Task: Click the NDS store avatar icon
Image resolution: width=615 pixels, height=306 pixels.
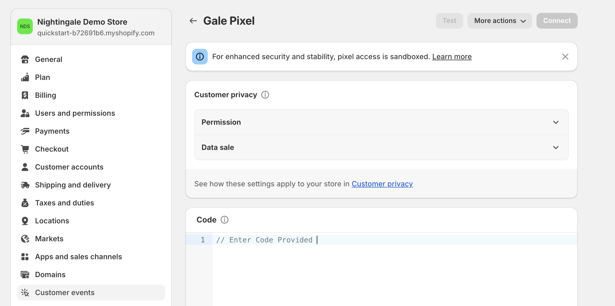Action: coord(25,26)
